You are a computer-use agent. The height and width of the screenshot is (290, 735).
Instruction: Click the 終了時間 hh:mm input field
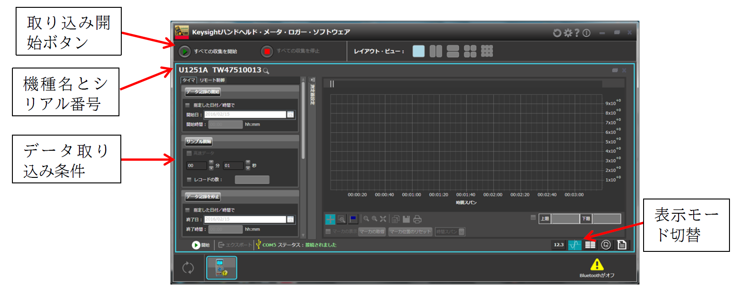(225, 229)
